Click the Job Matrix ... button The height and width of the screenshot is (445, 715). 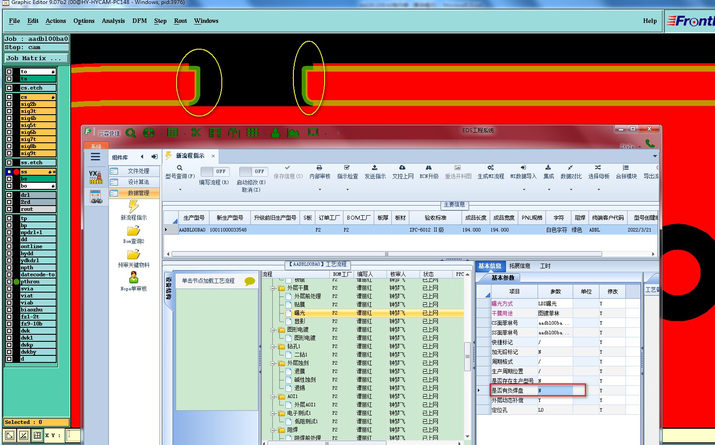pyautogui.click(x=37, y=58)
